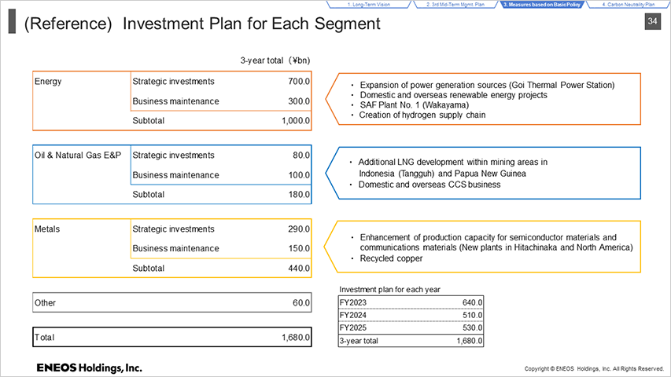Screen dimensions: 671x377
Task: Select the FY2024 value 510.0
Action: point(472,315)
